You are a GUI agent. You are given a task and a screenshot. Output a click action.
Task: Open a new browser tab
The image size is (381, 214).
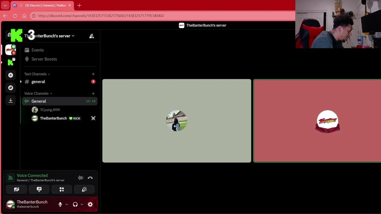[79, 5]
